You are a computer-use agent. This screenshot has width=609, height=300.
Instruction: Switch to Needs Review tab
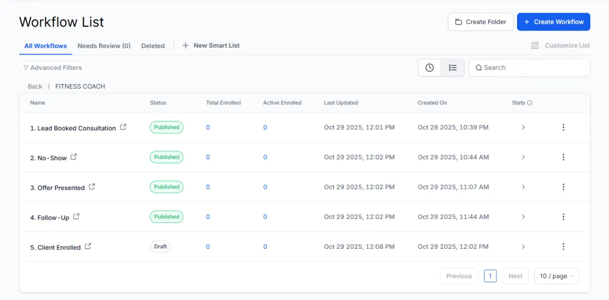coord(104,46)
